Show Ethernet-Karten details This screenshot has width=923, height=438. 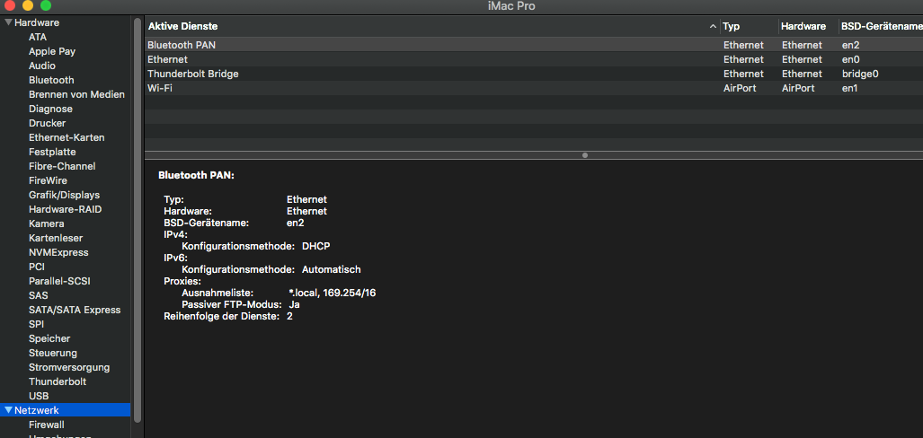pyautogui.click(x=67, y=137)
